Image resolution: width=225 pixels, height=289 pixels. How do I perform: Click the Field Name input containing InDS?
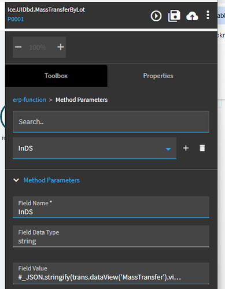pyautogui.click(x=111, y=207)
